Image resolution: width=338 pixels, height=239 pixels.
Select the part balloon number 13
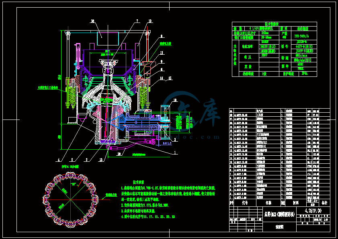click(x=100, y=160)
